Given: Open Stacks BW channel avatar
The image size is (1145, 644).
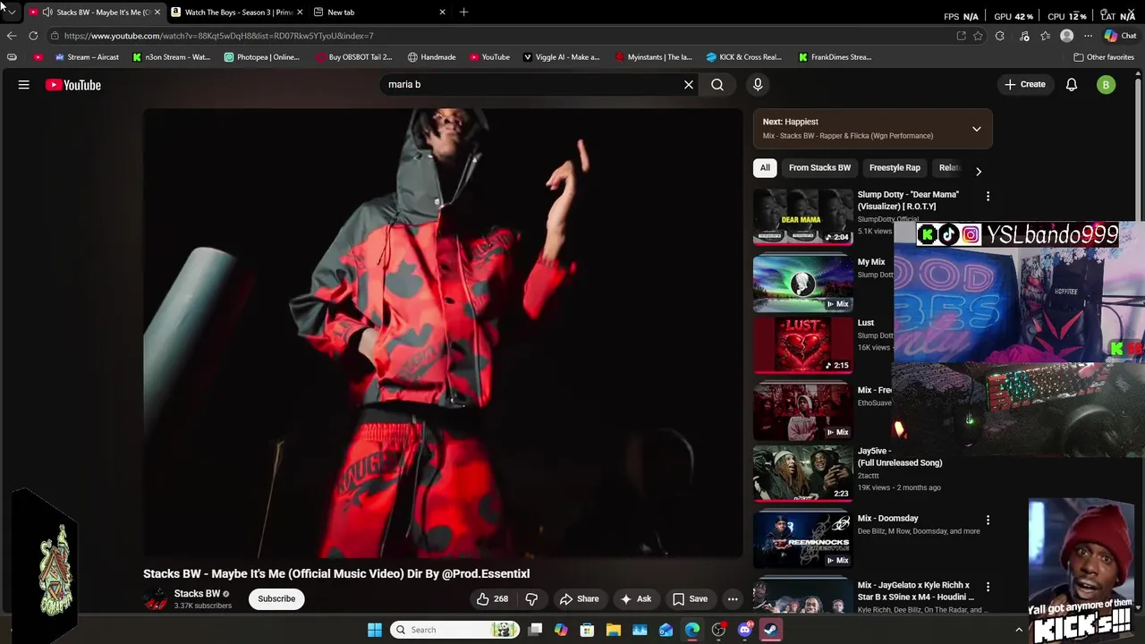Looking at the screenshot, I should click(x=156, y=599).
